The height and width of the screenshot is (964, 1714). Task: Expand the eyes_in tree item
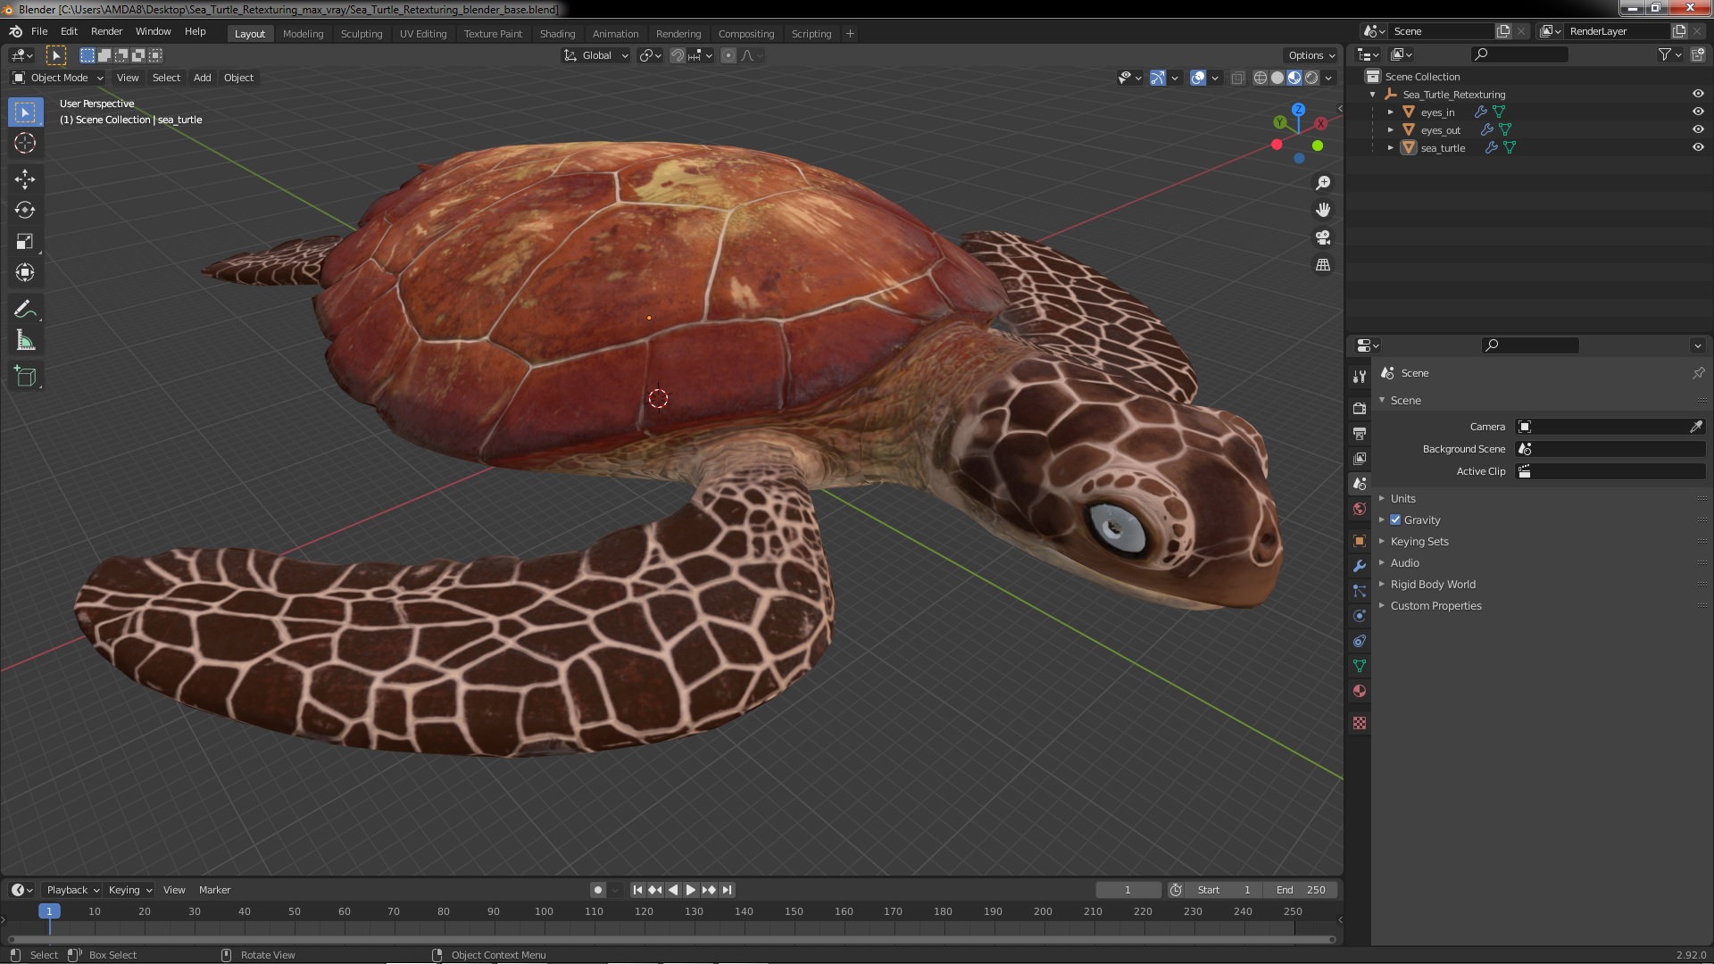tap(1390, 112)
